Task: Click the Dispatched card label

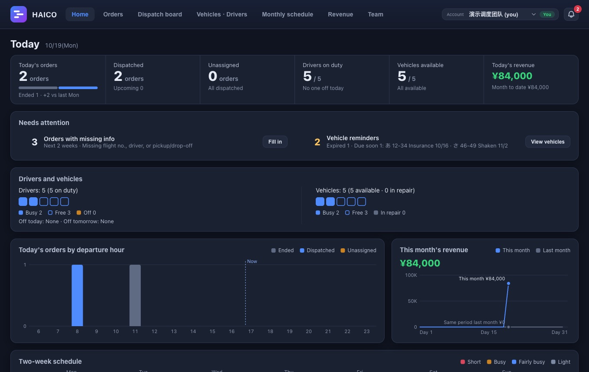Action: click(129, 65)
